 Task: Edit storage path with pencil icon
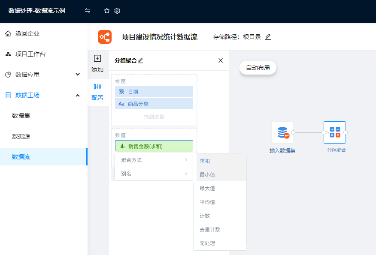[x=268, y=37]
